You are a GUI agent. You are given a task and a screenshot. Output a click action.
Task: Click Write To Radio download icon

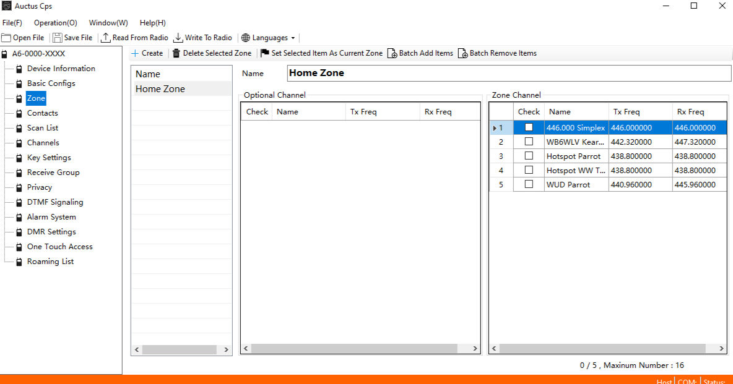178,38
